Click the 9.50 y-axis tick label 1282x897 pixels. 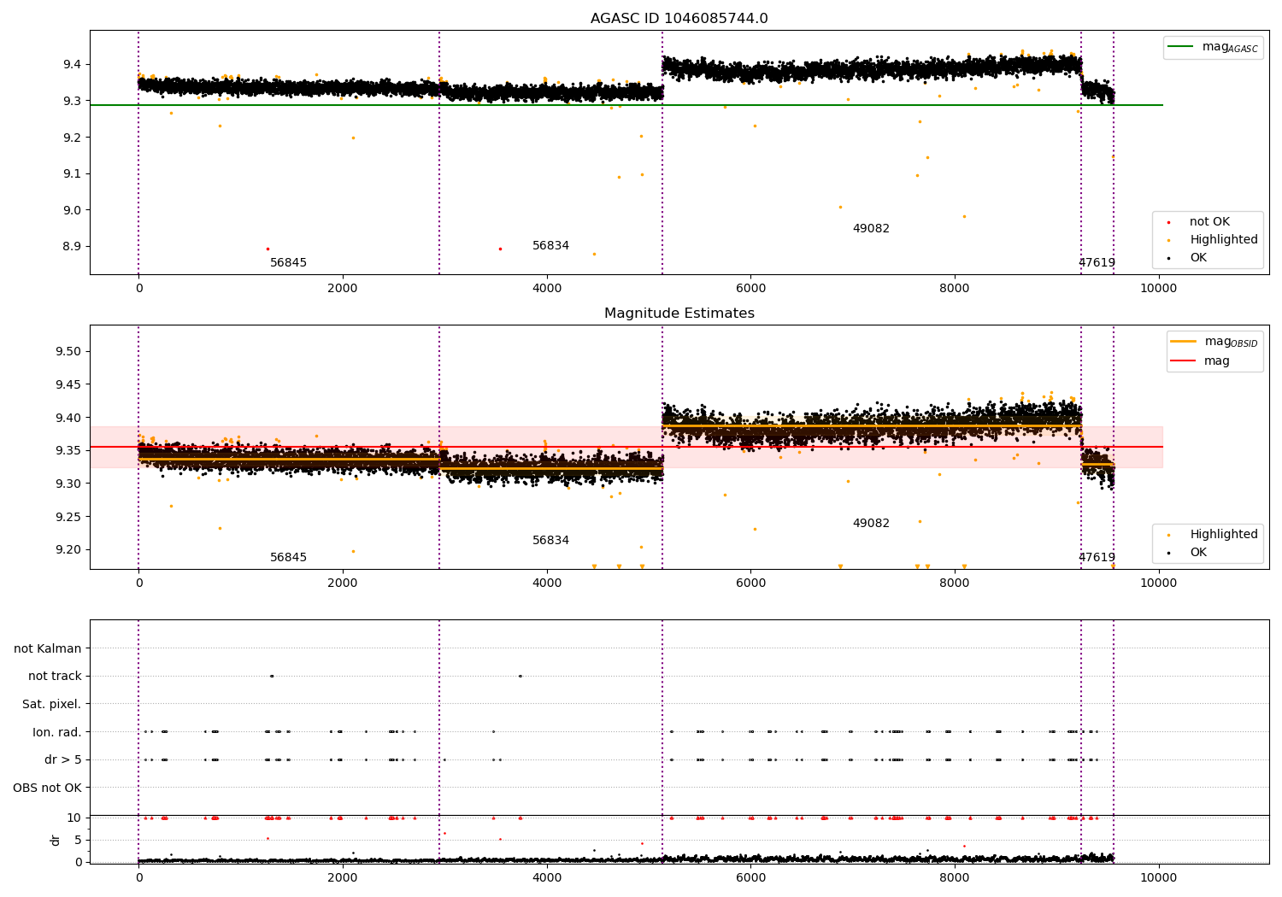click(x=68, y=352)
